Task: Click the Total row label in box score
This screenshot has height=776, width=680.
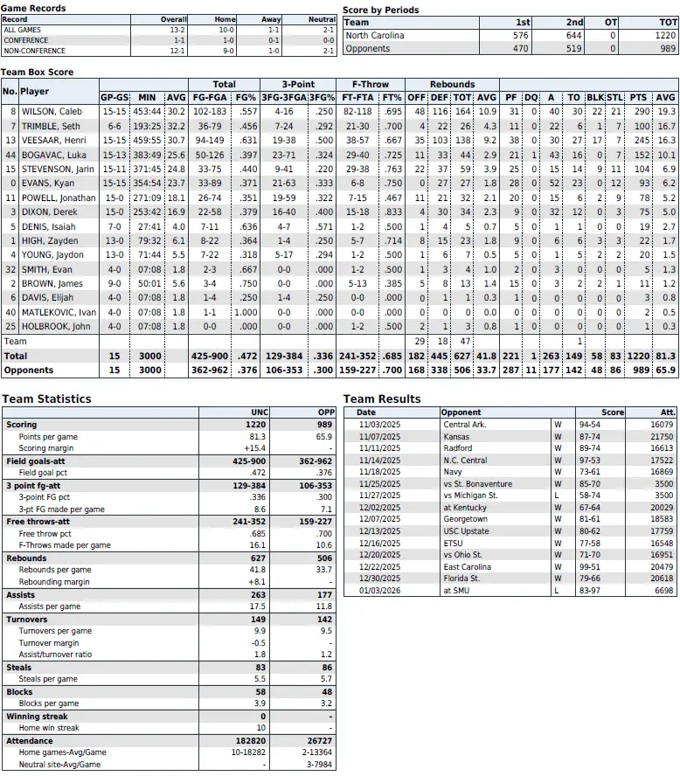Action: pos(16,357)
